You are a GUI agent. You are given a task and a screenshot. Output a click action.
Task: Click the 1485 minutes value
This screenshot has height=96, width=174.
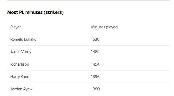coord(95,52)
